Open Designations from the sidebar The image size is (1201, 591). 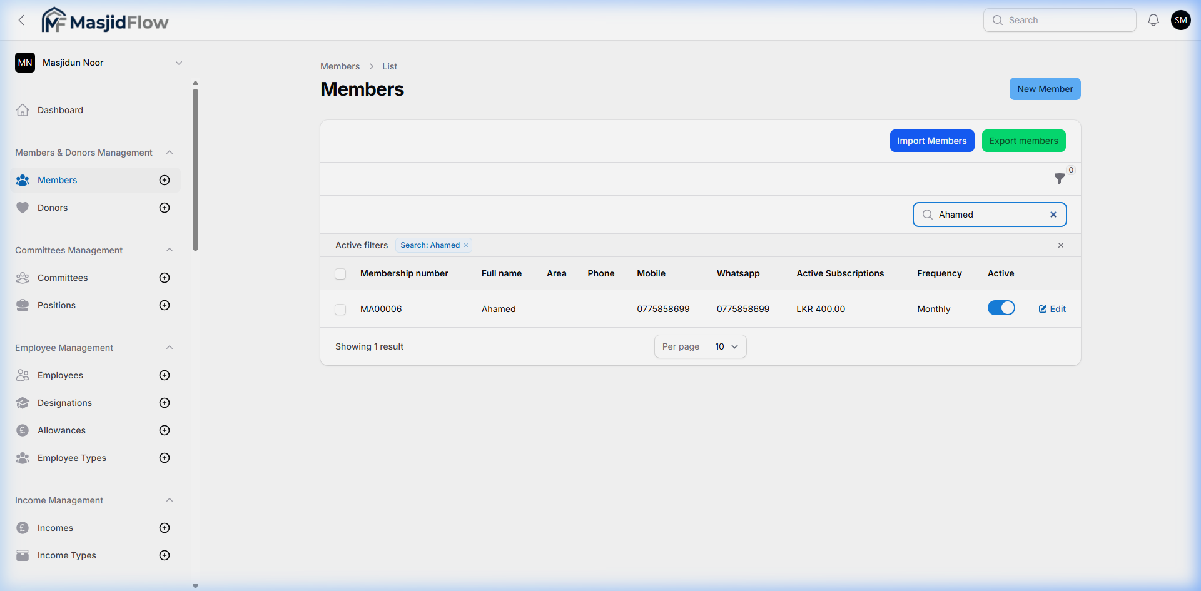pyautogui.click(x=65, y=403)
